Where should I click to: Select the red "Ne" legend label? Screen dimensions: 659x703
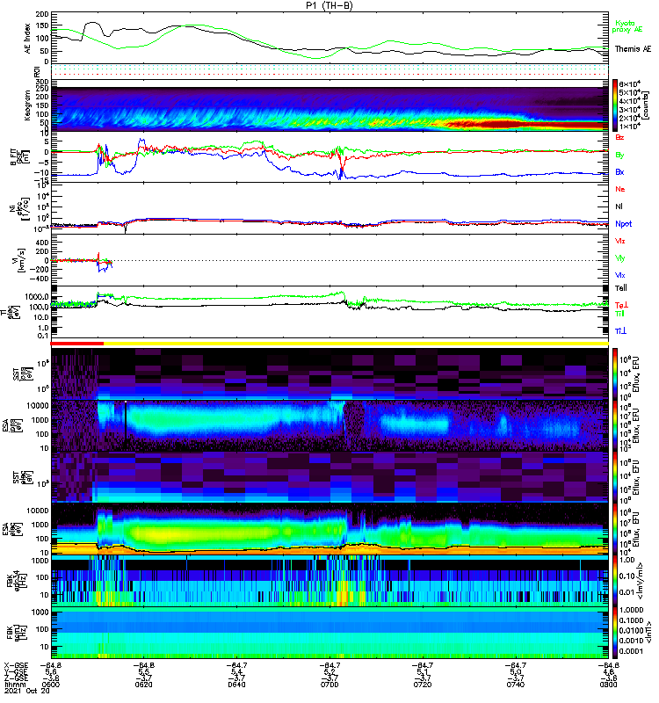pos(620,189)
